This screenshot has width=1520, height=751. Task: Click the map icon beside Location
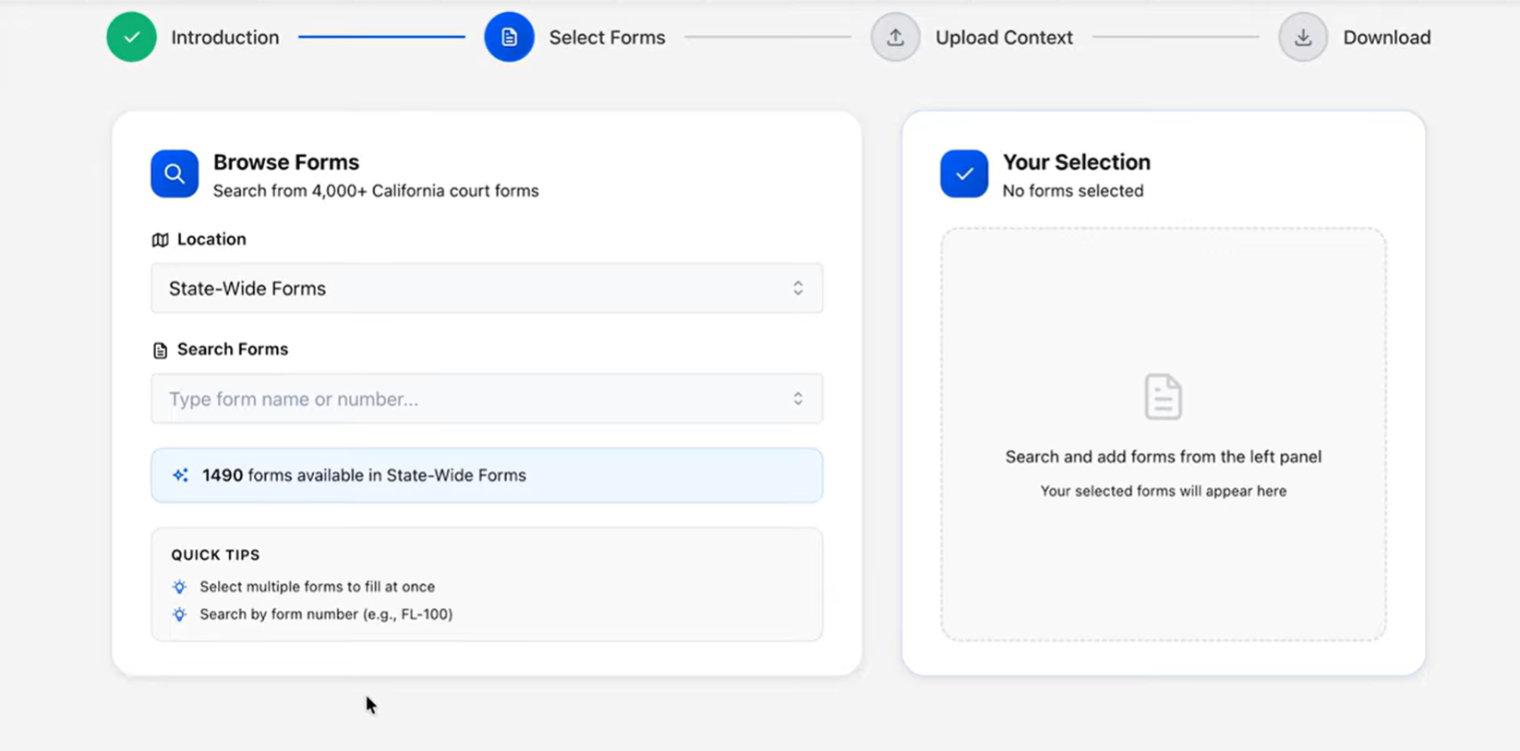click(x=160, y=240)
